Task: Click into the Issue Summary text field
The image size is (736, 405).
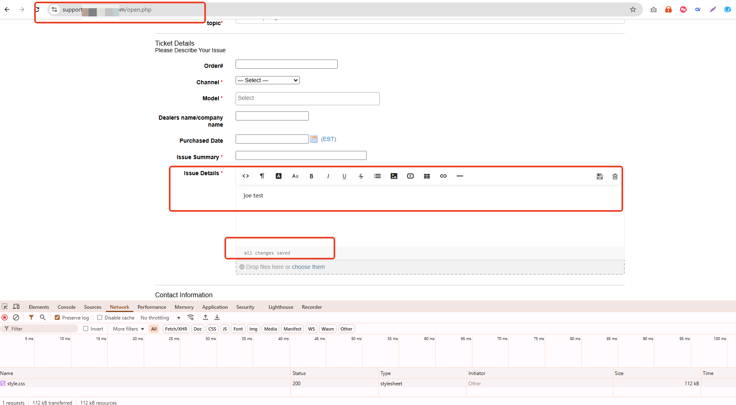Action: point(301,155)
